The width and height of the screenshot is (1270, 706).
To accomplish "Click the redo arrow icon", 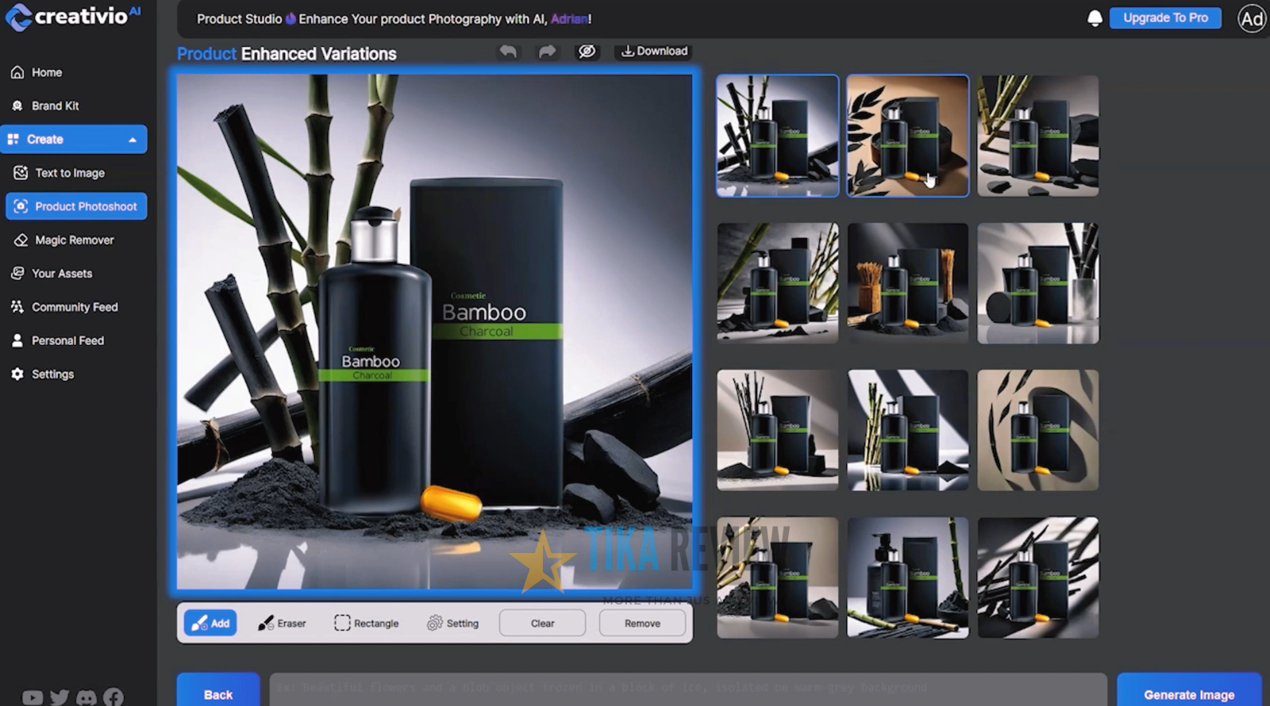I will [x=547, y=52].
